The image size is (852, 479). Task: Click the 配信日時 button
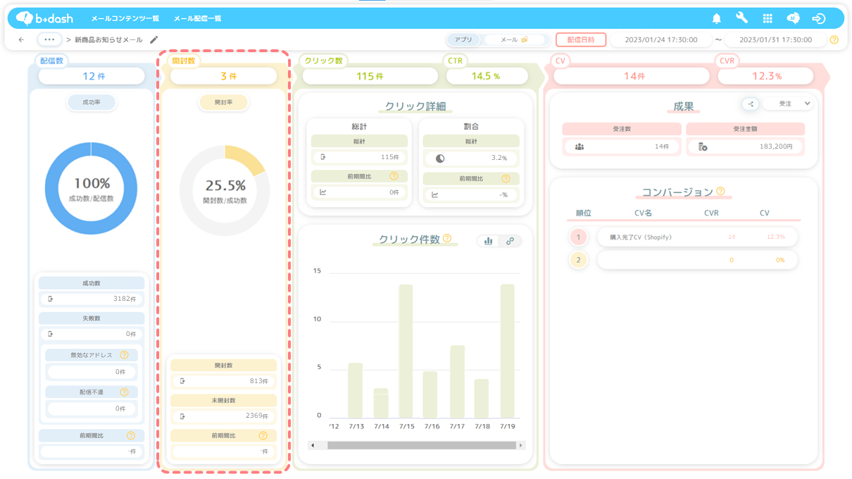pyautogui.click(x=581, y=40)
